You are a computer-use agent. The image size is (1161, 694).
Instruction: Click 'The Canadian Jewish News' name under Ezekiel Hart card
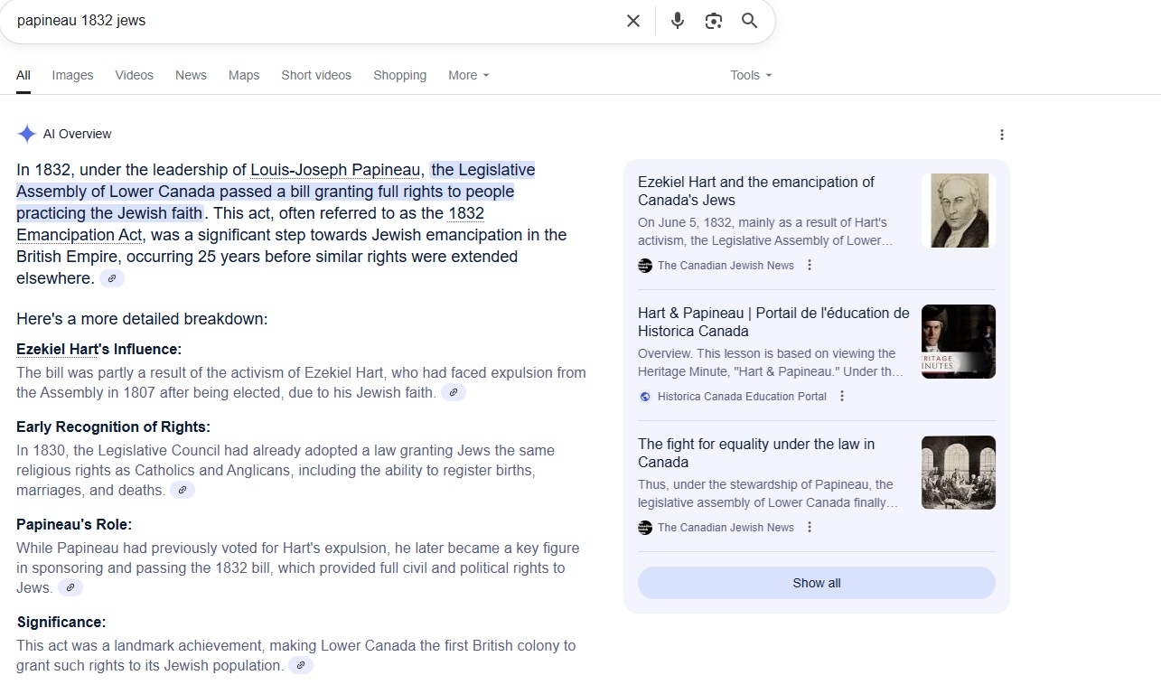tap(726, 266)
